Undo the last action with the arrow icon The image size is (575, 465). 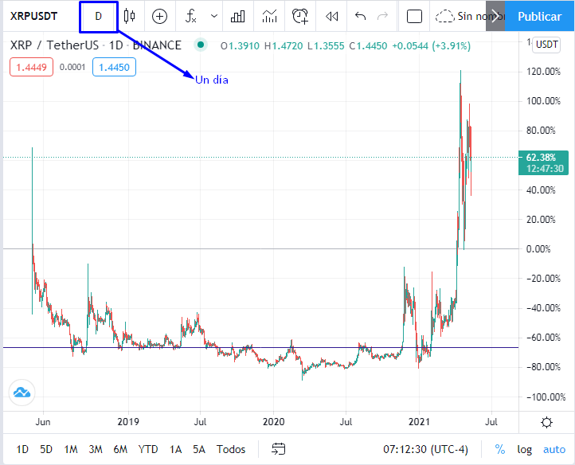click(x=361, y=16)
